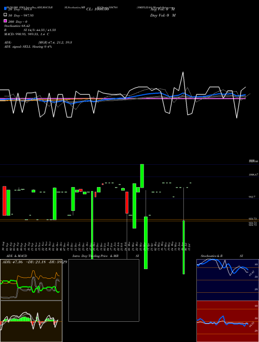Image resolution: width=259 pixels, height=342 pixels.
Task: Select the '50 Day = 987.95' label
Action: pyautogui.click(x=21, y=16)
